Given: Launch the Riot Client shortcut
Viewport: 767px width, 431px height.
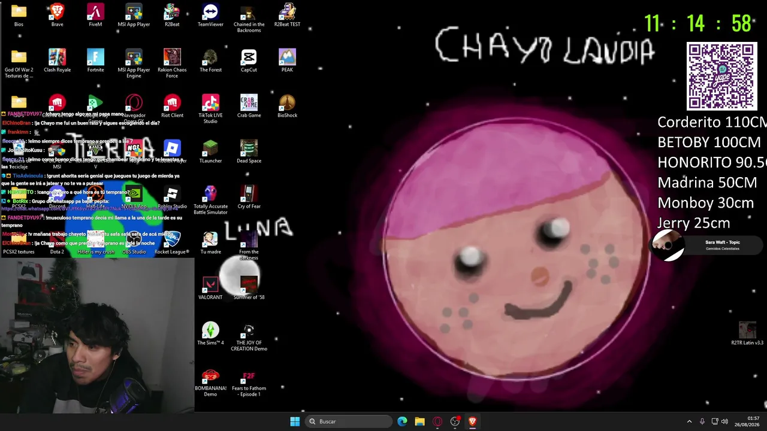Looking at the screenshot, I should pos(172,106).
